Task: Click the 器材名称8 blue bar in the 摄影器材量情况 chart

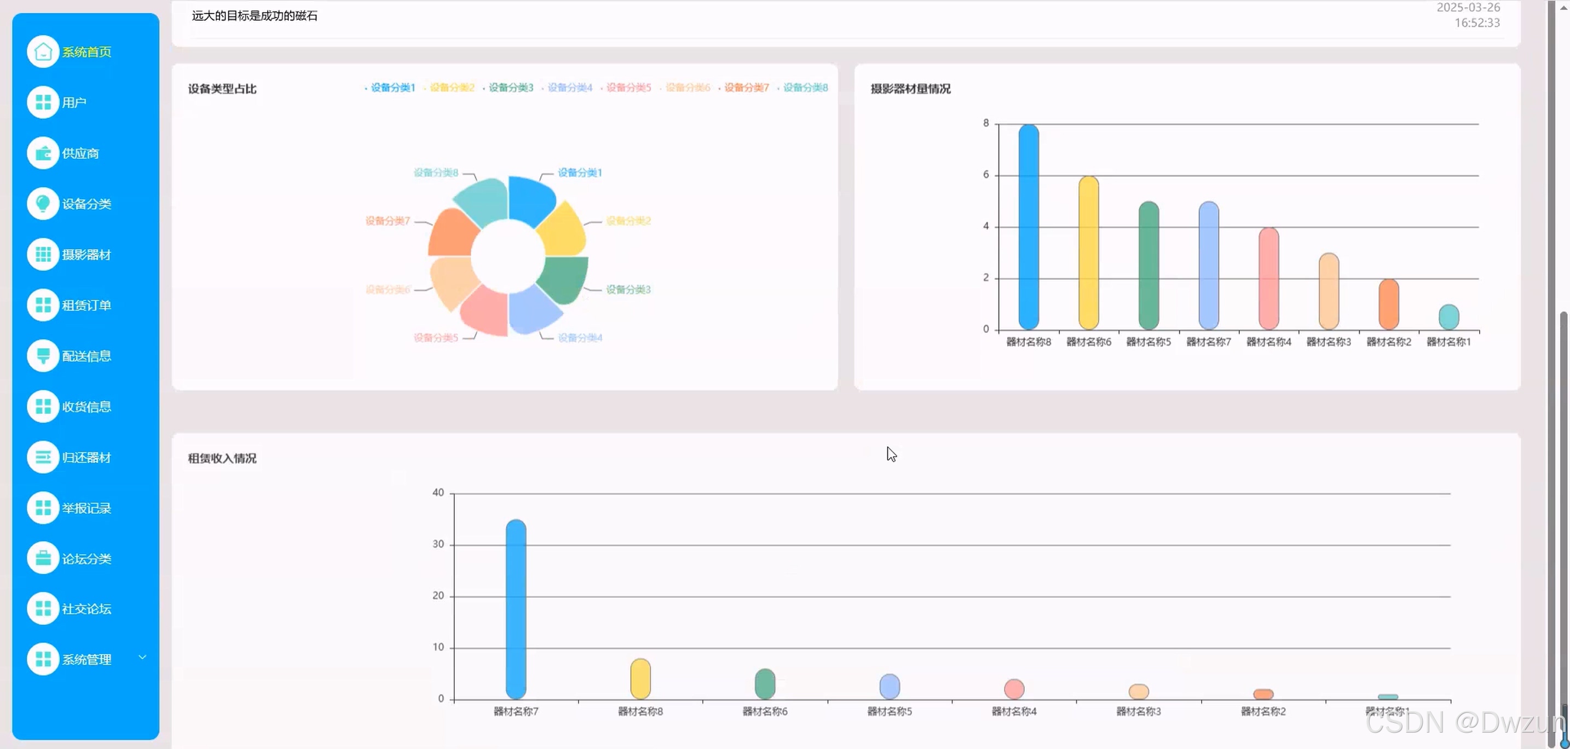Action: coord(1028,227)
